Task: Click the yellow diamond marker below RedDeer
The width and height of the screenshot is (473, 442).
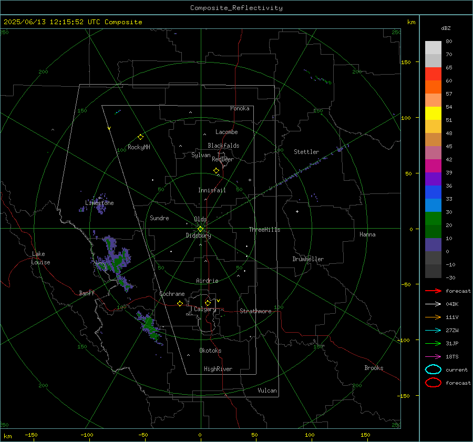Action: 216,171
